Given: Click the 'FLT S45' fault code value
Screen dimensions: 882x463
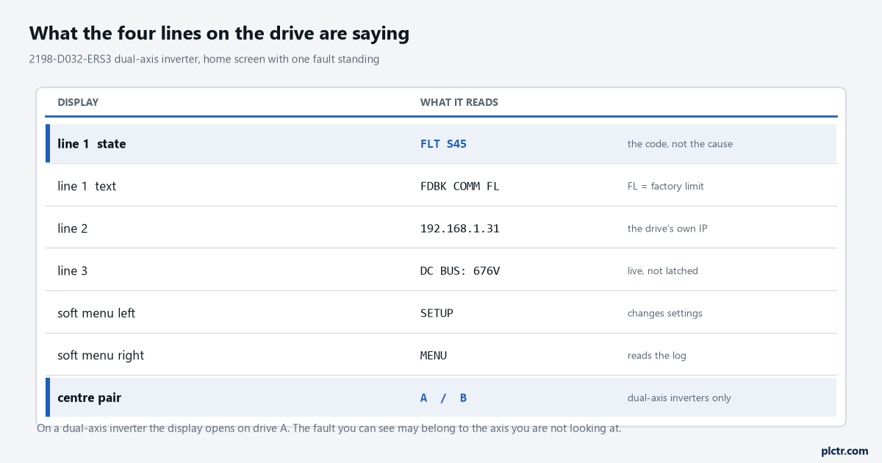Looking at the screenshot, I should click(x=443, y=144).
